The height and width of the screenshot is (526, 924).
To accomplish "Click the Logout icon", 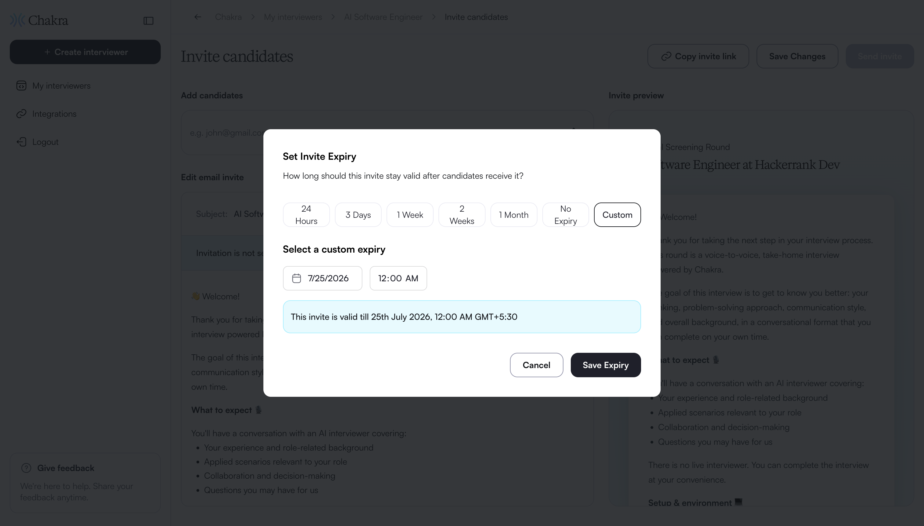I will (x=21, y=142).
